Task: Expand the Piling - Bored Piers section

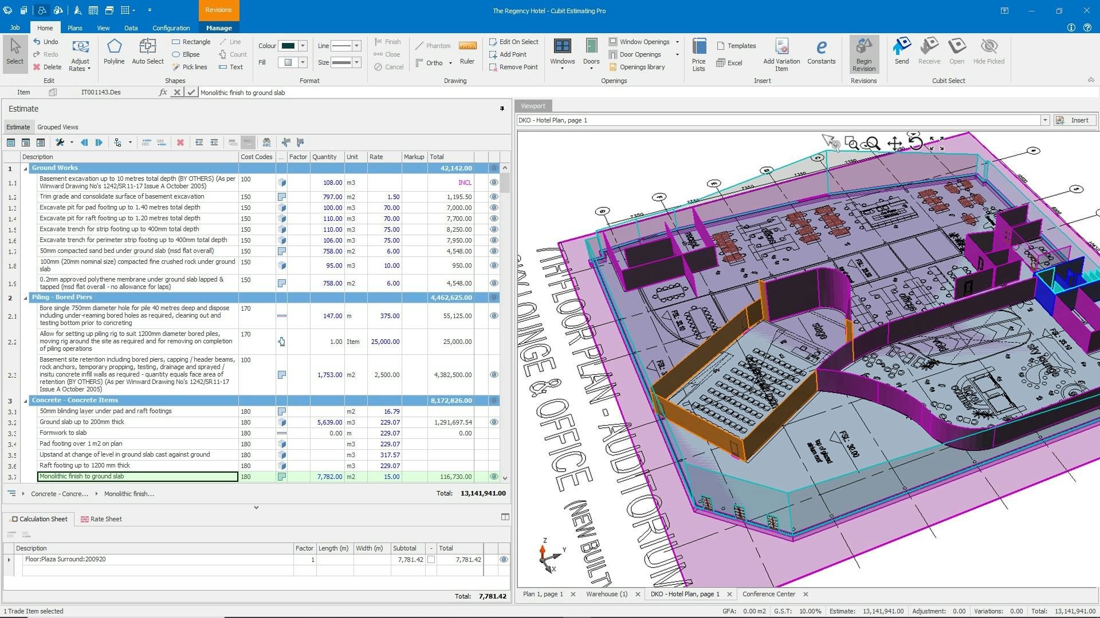Action: (x=26, y=296)
